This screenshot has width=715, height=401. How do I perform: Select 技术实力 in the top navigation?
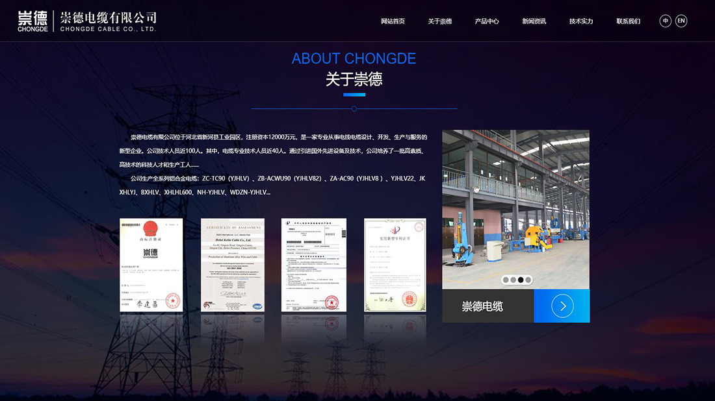click(x=581, y=21)
